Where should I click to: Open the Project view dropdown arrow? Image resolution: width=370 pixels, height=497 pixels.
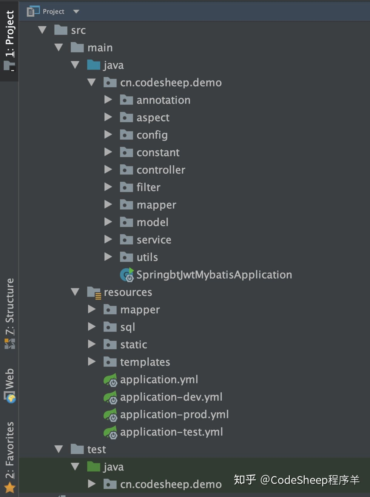(76, 12)
